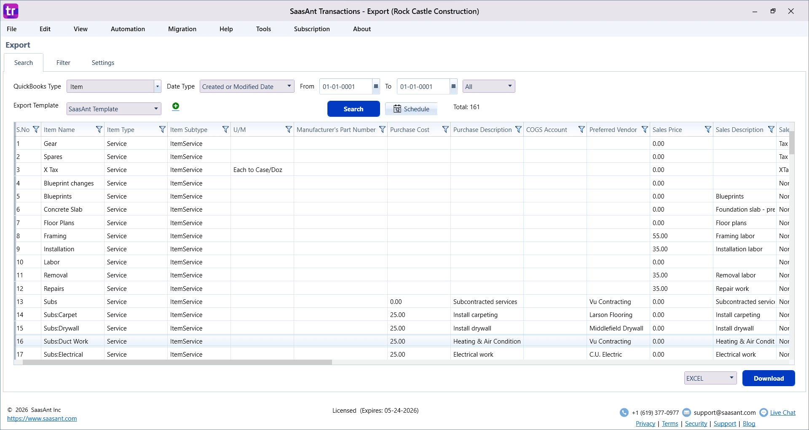Filter the Item Name column

pos(99,129)
